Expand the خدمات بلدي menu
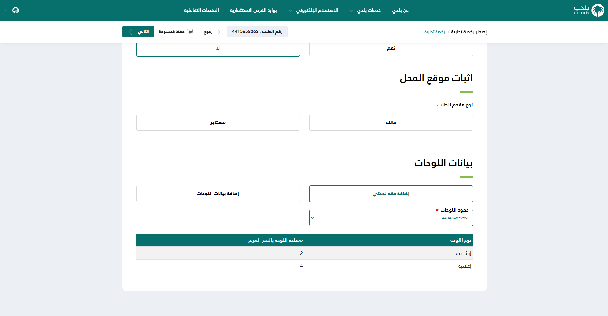The height and width of the screenshot is (316, 608). (x=365, y=10)
